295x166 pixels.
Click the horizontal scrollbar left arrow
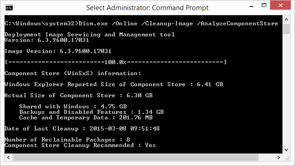click(x=8, y=157)
